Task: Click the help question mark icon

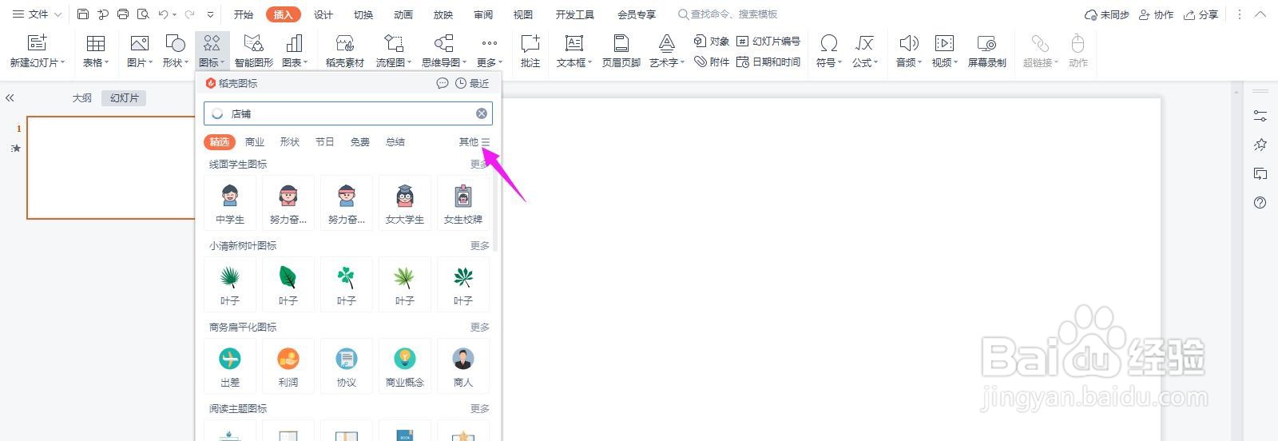Action: pyautogui.click(x=1260, y=203)
